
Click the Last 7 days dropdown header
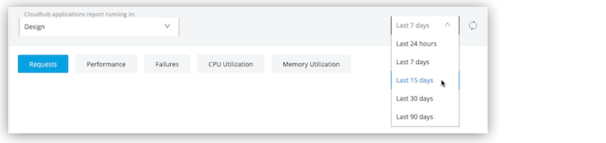425,25
